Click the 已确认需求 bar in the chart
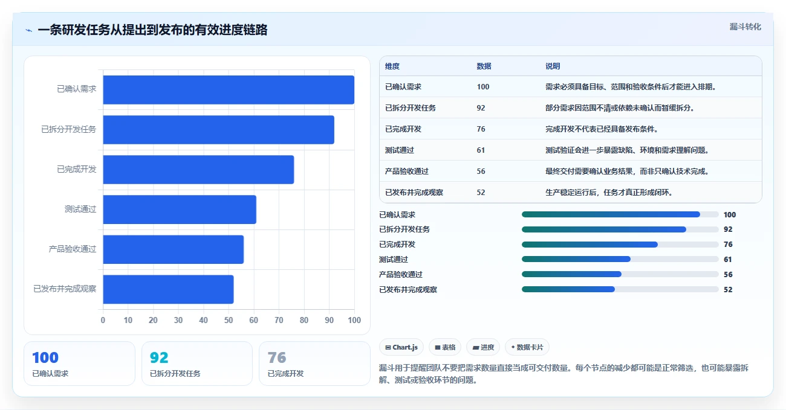This screenshot has height=410, width=786. [229, 90]
